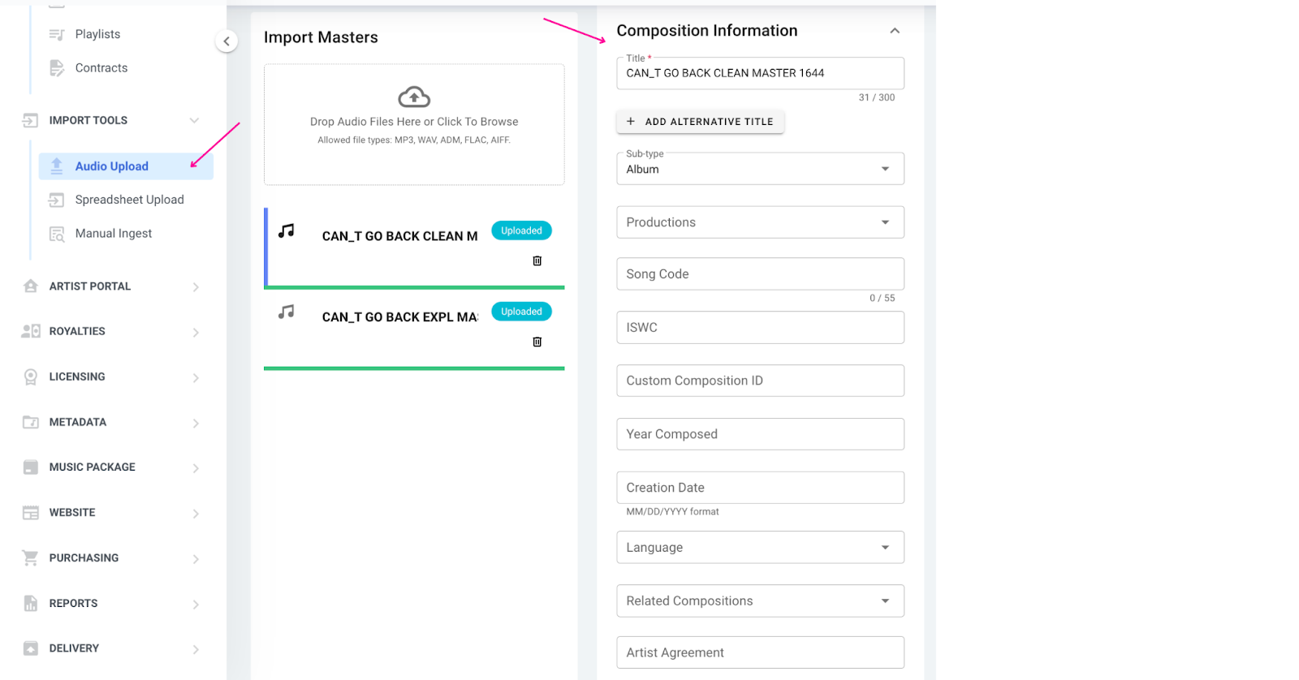Delete the CAN_T GO BACK EXPL master
Viewport: 1299px width, 680px height.
537,342
